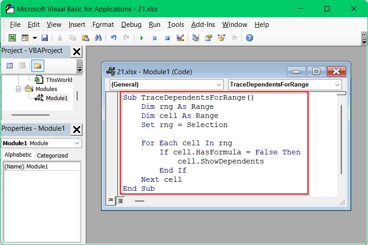
Task: Minimize the Module1 code window
Action: (296, 71)
